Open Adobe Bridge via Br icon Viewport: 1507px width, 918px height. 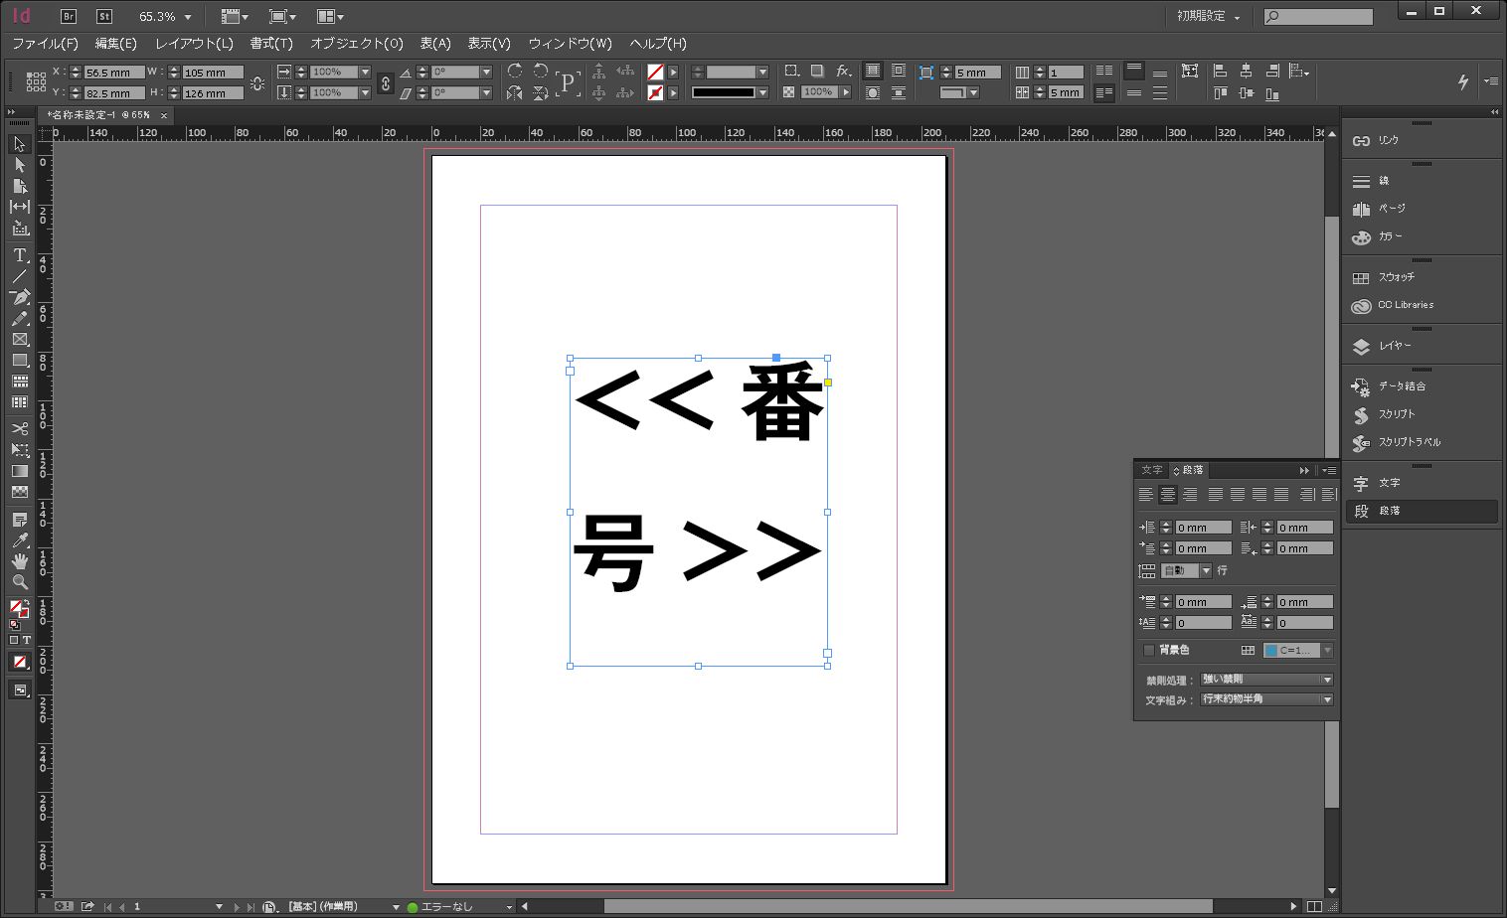tap(69, 16)
